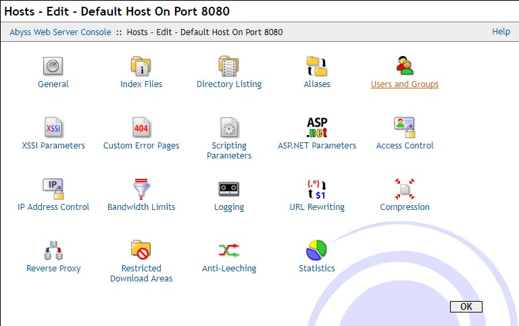This screenshot has height=326, width=519.
Task: Click the IP Address Control lock icon
Action: click(53, 189)
